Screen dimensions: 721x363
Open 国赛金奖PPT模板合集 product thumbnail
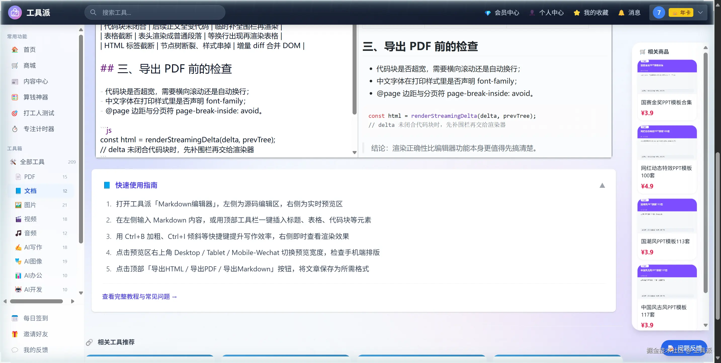click(x=667, y=77)
